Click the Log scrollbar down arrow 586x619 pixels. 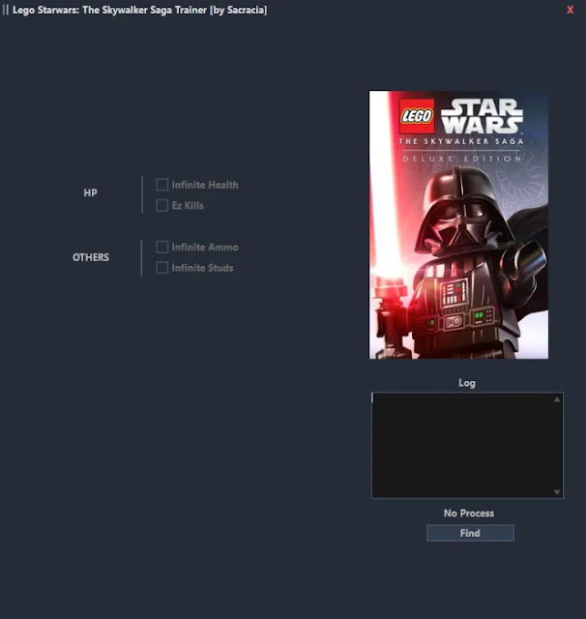point(557,492)
